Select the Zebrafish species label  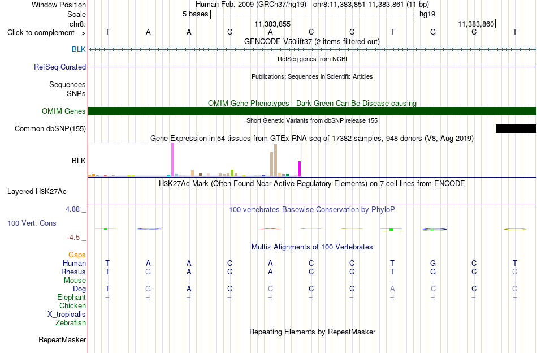point(71,322)
